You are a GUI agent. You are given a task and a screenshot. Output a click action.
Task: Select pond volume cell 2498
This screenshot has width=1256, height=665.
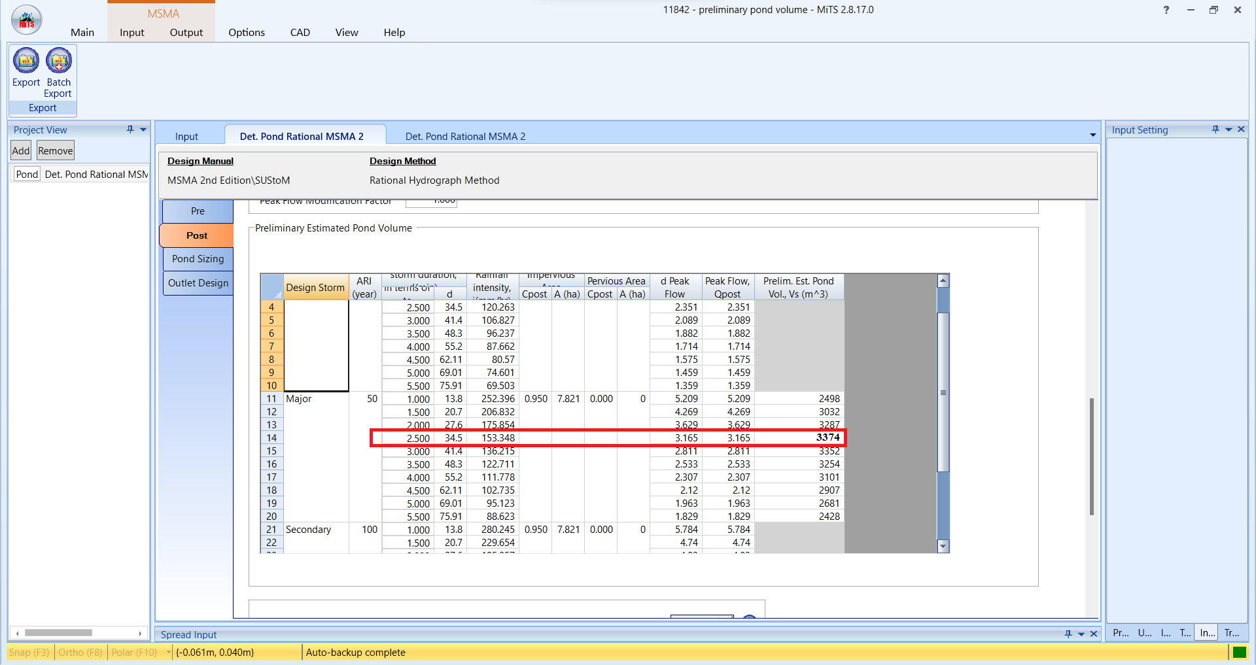click(x=799, y=399)
